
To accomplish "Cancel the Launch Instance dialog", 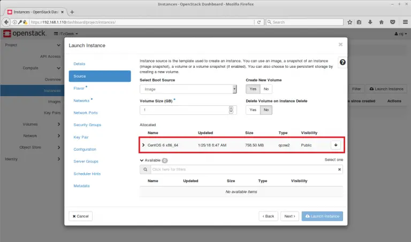I will [x=81, y=216].
